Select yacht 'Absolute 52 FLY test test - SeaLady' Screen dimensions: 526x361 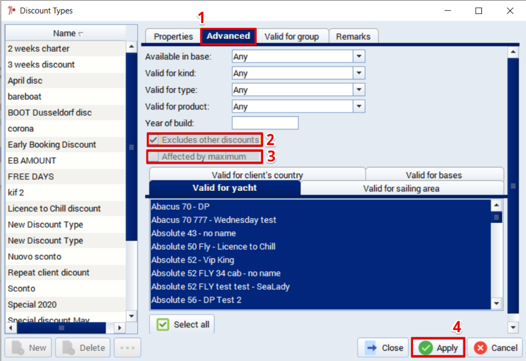[321, 287]
